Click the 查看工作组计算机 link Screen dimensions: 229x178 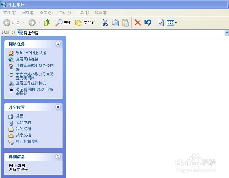point(31,83)
